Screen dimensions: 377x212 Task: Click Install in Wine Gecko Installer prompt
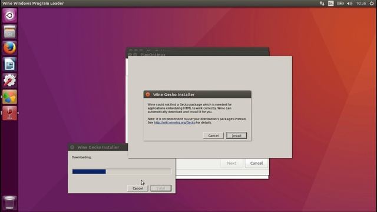point(236,135)
